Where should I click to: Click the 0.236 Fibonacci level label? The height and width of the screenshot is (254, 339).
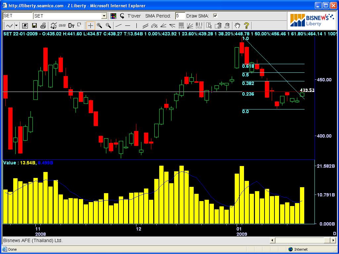pyautogui.click(x=248, y=94)
